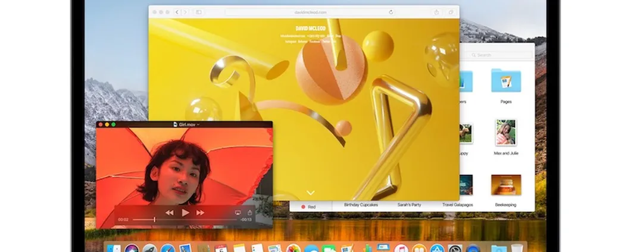This screenshot has width=631, height=252.
Task: Open App Store from the Dock
Action: point(437,248)
